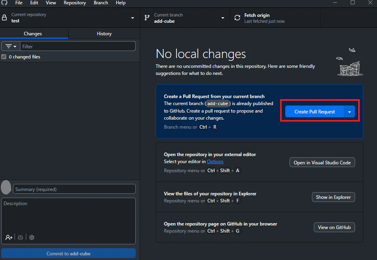The image size is (377, 260).
Task: Focus the Filter input field
Action: (78, 46)
